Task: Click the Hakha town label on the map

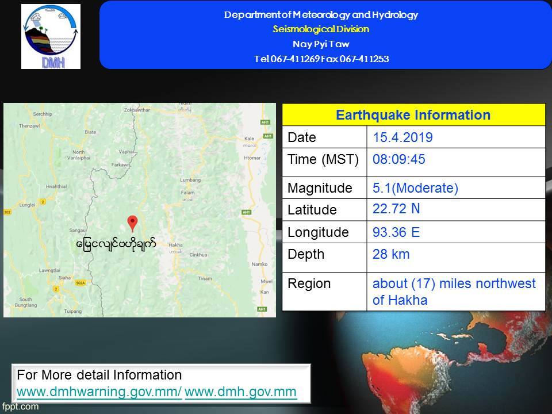Action: 176,244
